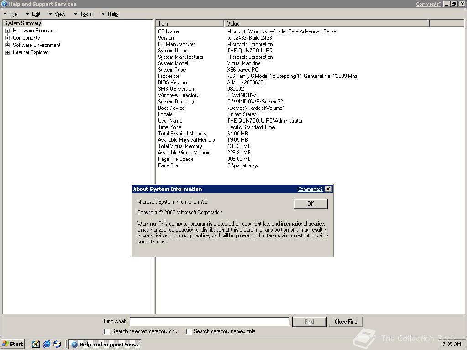Screen dimensions: 467x350
Task: Select Internet Explorer tree item
Action: [x=30, y=53]
